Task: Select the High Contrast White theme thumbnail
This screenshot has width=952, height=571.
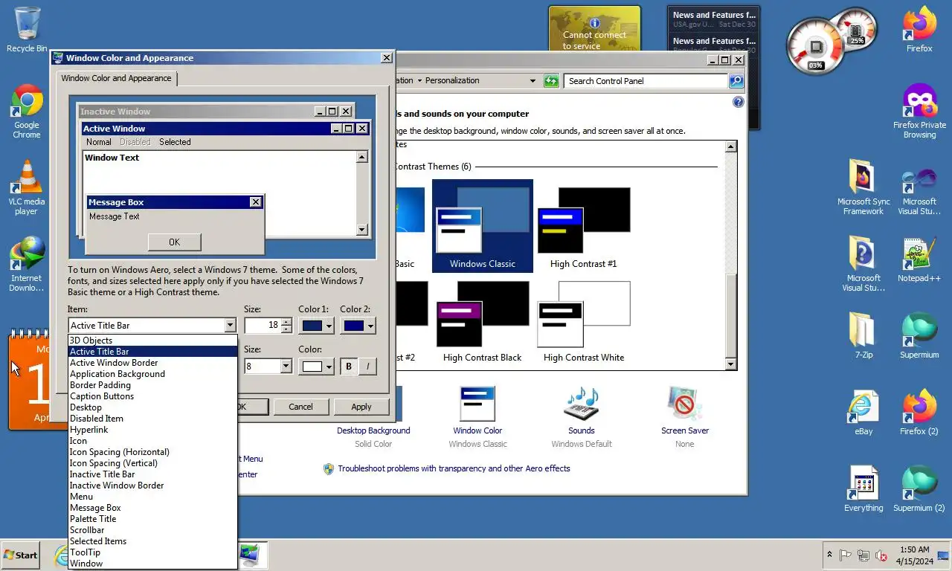Action: pyautogui.click(x=583, y=321)
